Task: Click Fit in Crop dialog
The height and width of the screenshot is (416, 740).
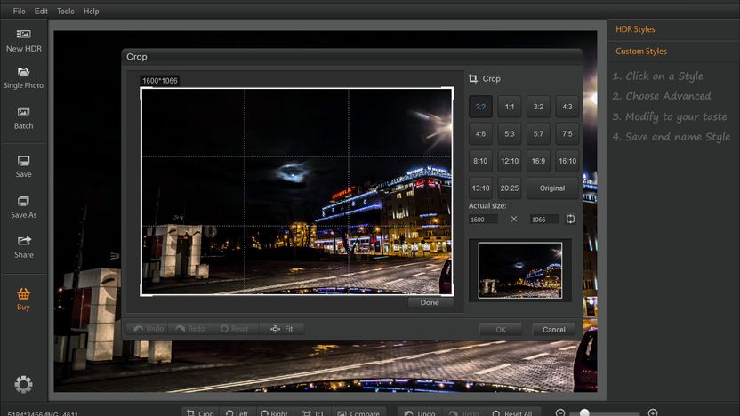Action: tap(282, 329)
